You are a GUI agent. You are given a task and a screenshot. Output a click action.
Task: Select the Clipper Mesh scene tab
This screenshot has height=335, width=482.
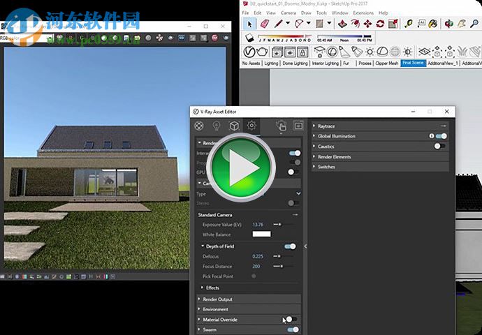point(387,64)
